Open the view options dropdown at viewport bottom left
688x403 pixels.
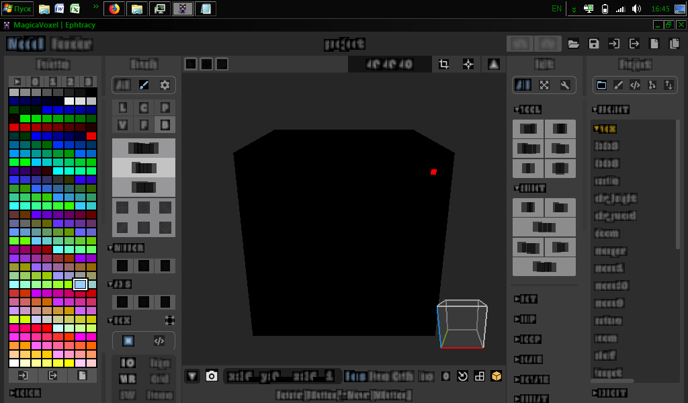click(192, 376)
